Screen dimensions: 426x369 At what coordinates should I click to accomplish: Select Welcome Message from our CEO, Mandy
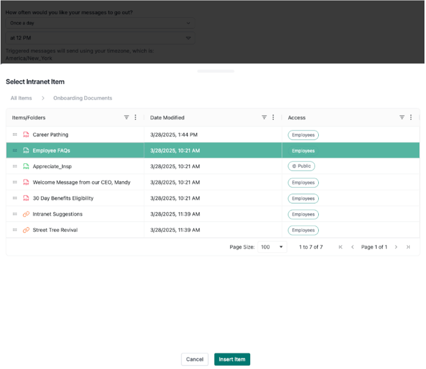click(82, 182)
